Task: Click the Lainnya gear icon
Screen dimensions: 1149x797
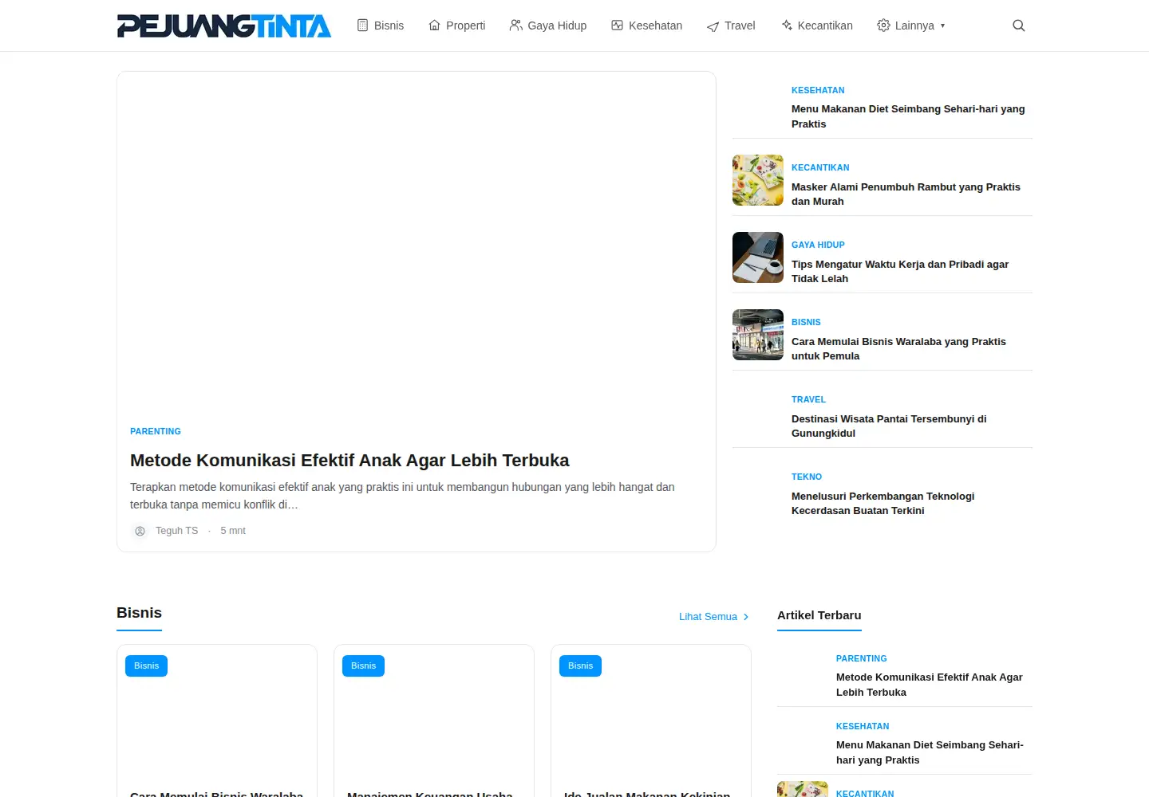Action: (883, 26)
